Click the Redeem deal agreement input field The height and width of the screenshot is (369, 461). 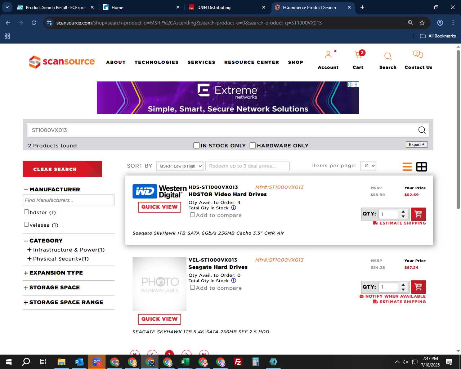(247, 166)
